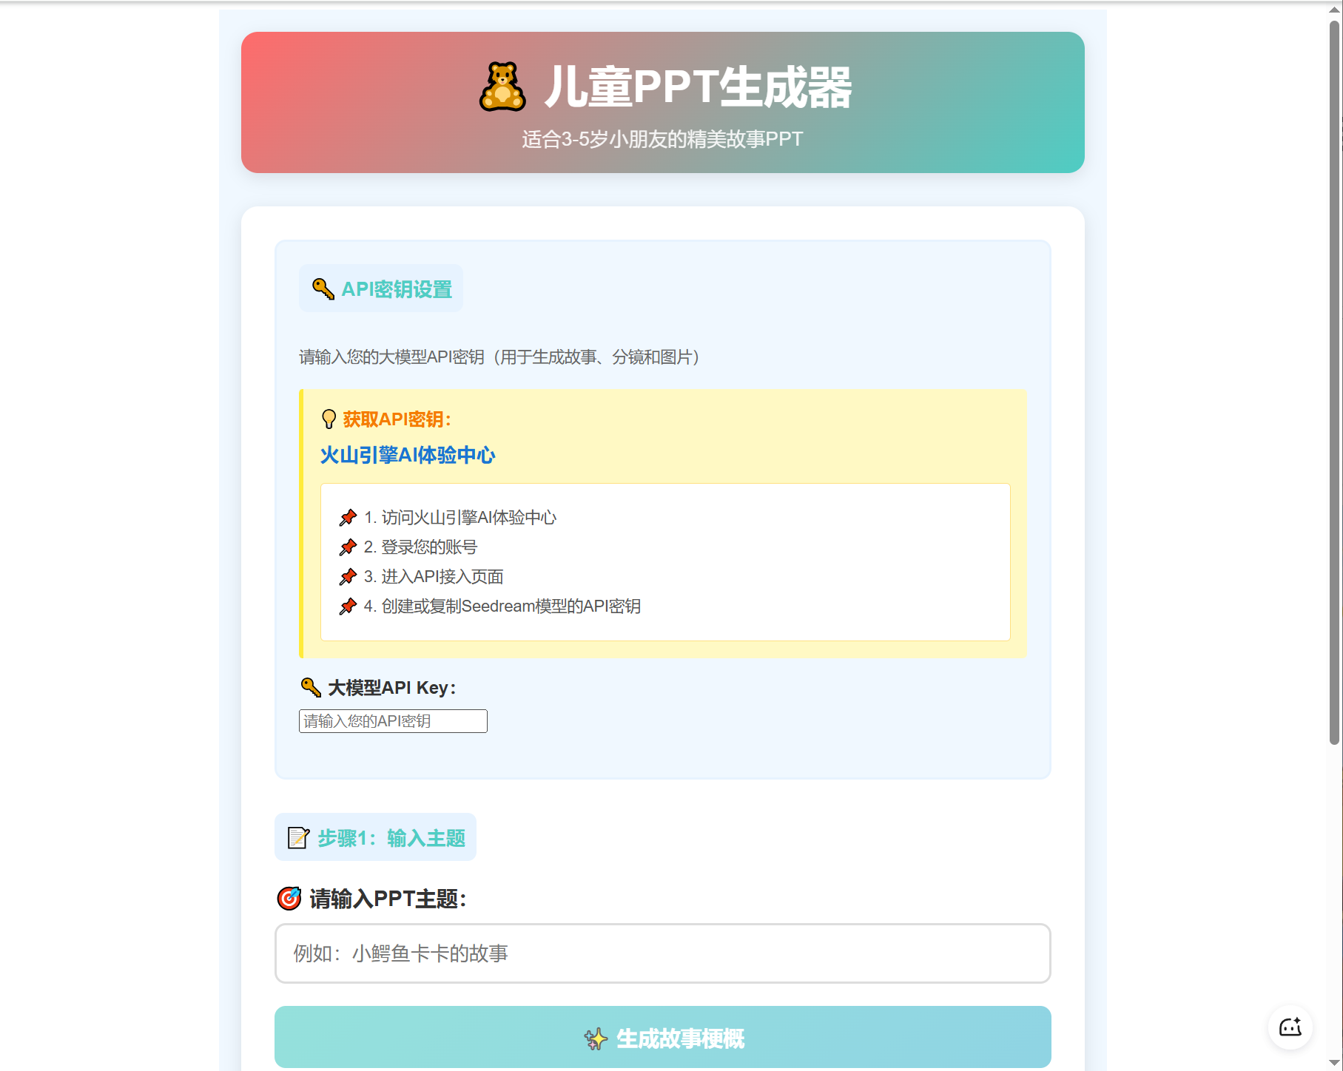Focus the API密钥 input field
Screen dimensions: 1343x1071
coord(393,721)
